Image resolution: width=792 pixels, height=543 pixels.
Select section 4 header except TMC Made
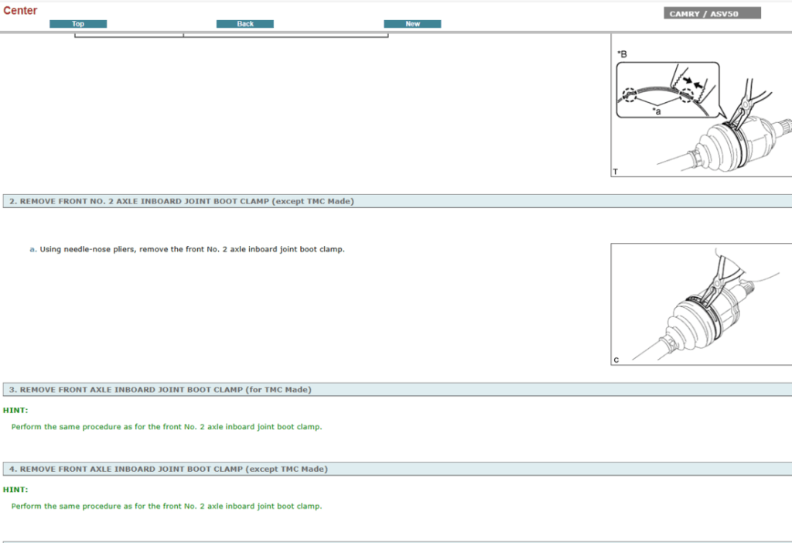tap(168, 469)
